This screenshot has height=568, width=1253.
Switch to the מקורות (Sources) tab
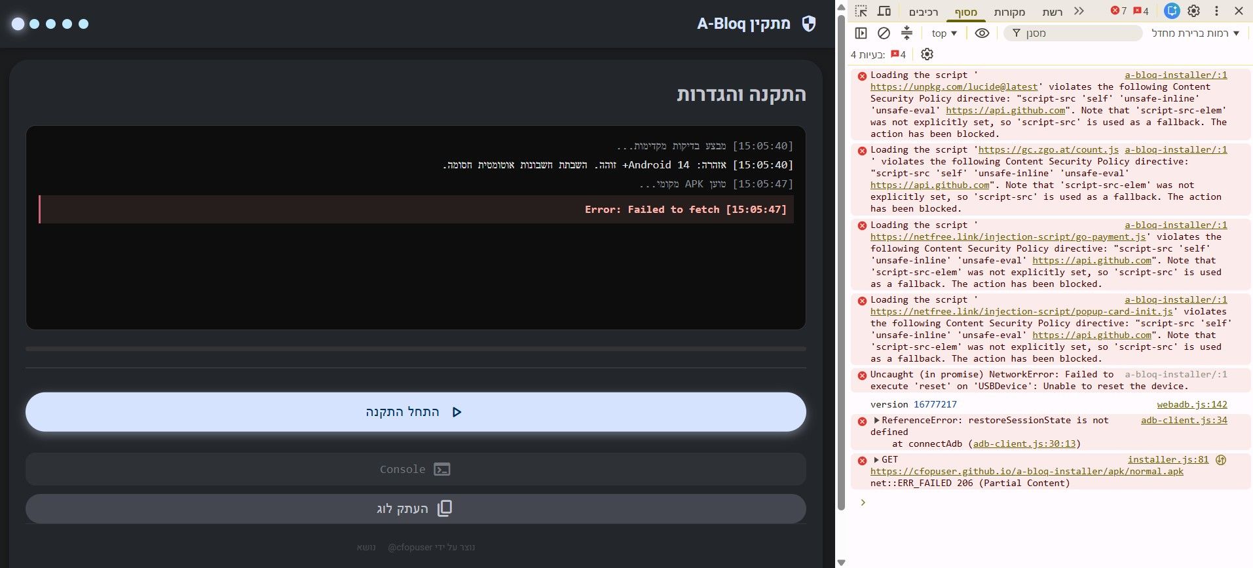[1009, 12]
